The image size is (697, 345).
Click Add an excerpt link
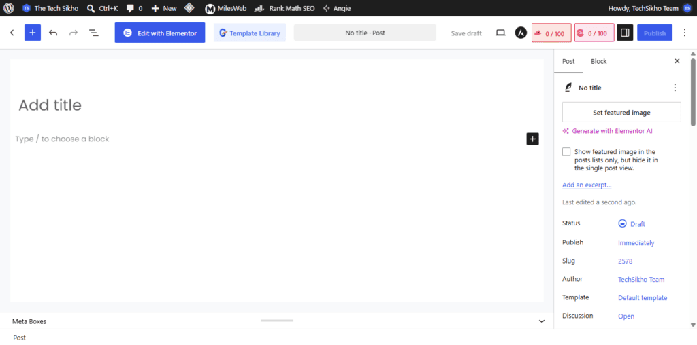587,185
